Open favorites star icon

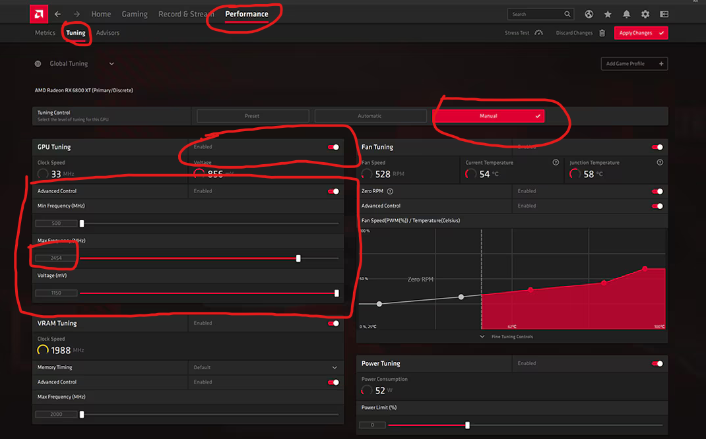point(608,15)
